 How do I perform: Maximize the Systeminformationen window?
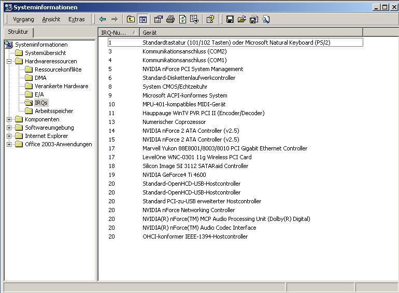click(385, 7)
